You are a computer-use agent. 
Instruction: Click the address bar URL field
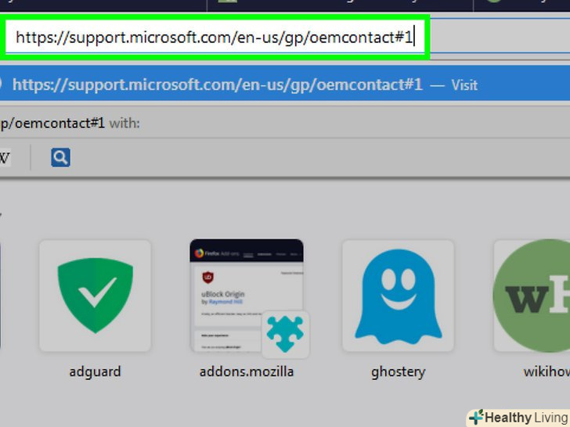215,37
